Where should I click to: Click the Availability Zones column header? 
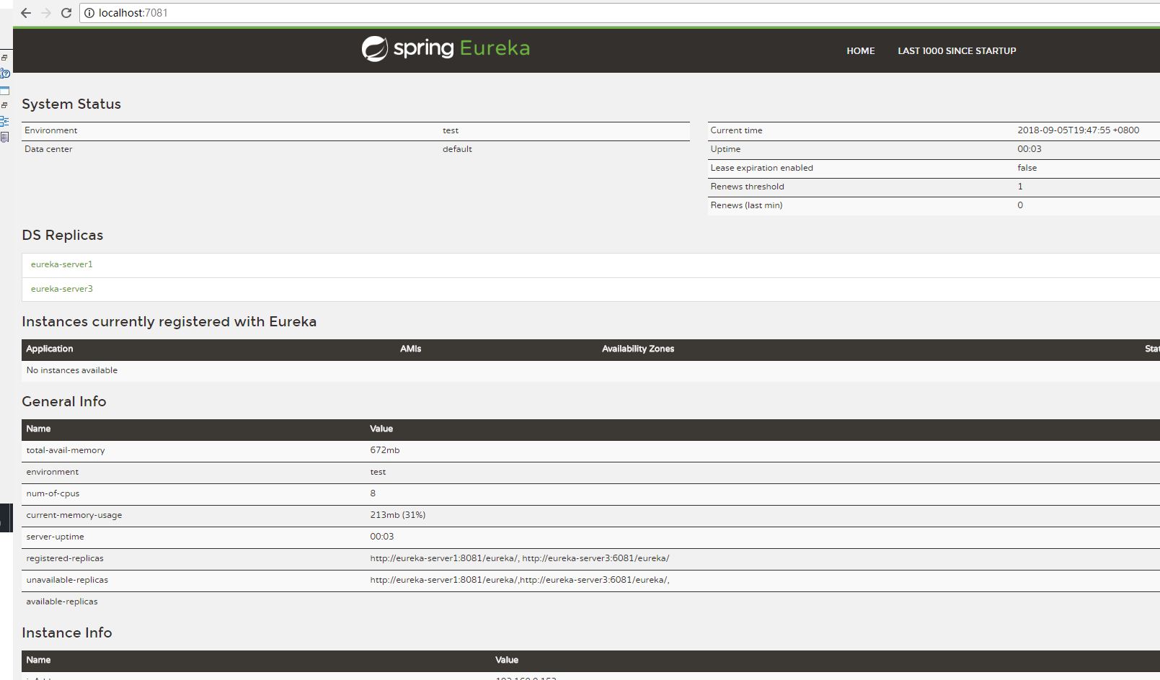[x=638, y=349]
